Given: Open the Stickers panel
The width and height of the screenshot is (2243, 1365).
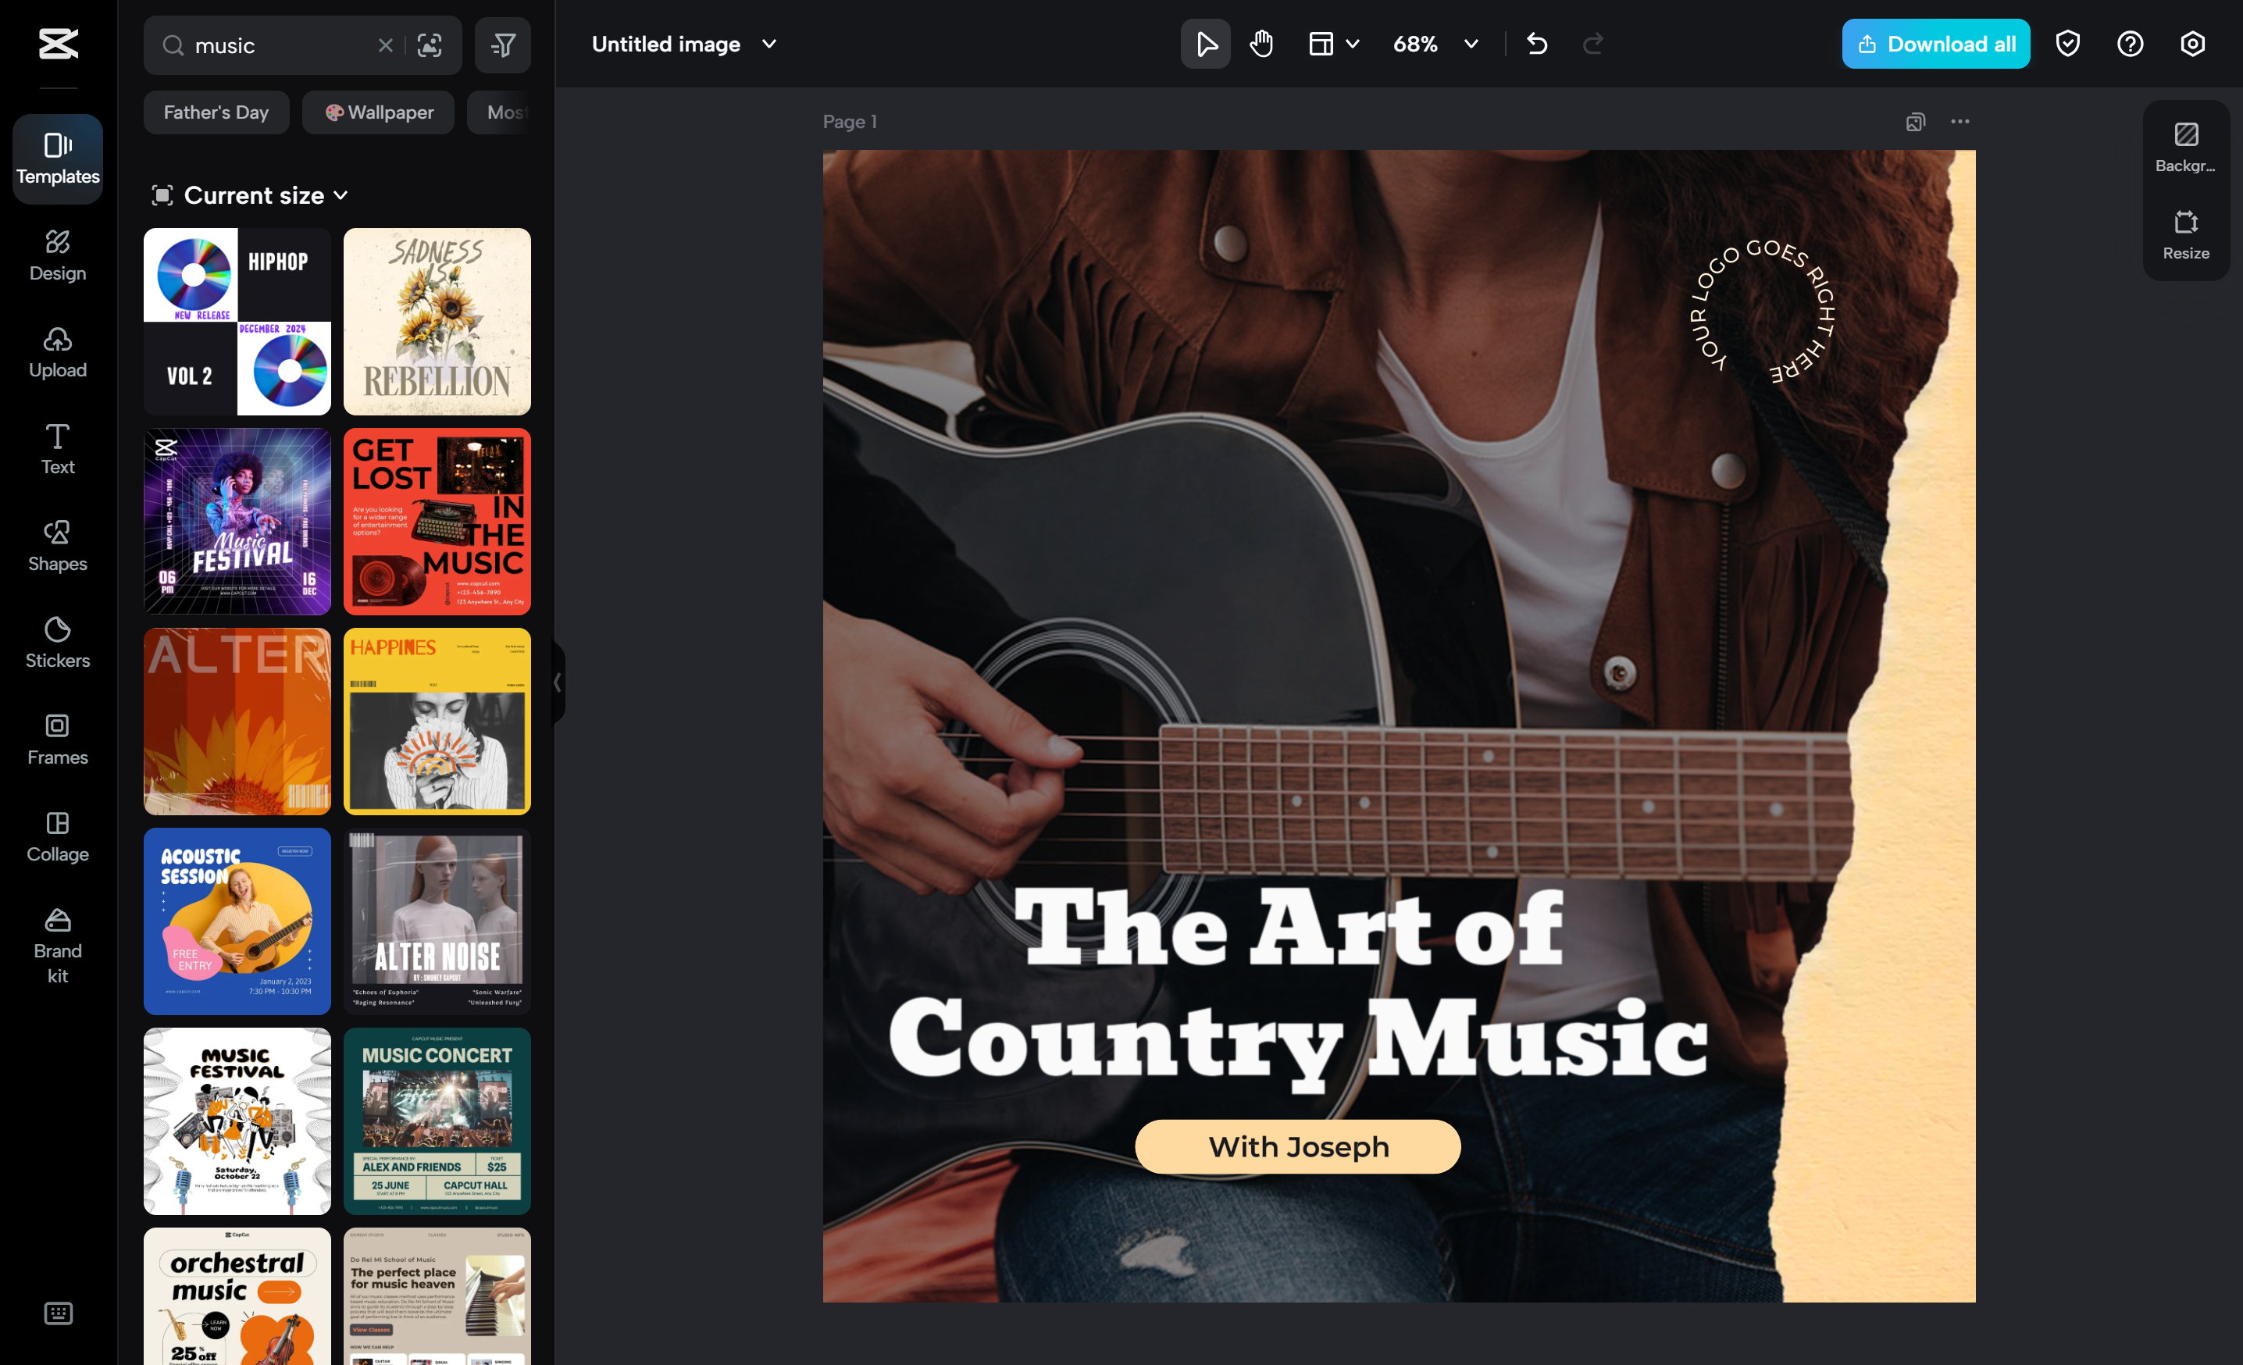Looking at the screenshot, I should [x=56, y=643].
